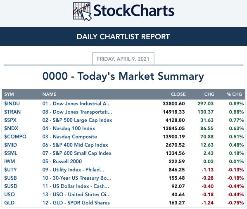Select 02 - S&P 500 Large Cap Index
The image size is (247, 209).
pos(77,120)
